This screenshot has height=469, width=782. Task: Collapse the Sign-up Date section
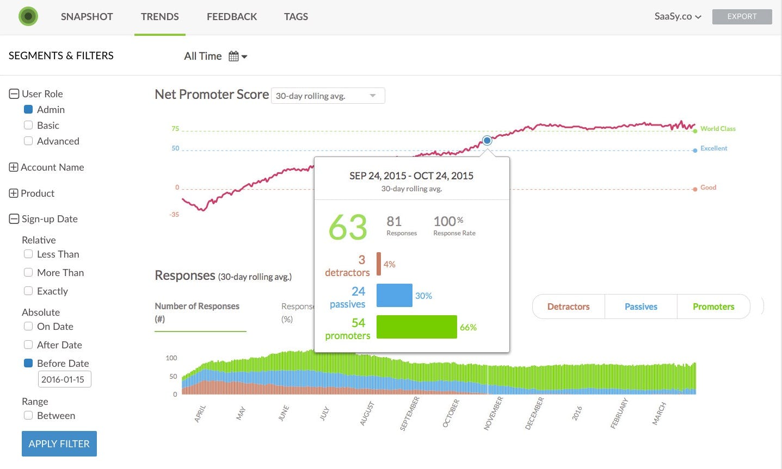click(14, 219)
